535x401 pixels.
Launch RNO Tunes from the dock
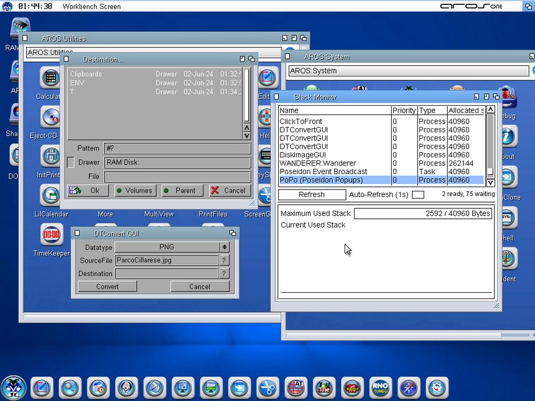click(x=380, y=388)
